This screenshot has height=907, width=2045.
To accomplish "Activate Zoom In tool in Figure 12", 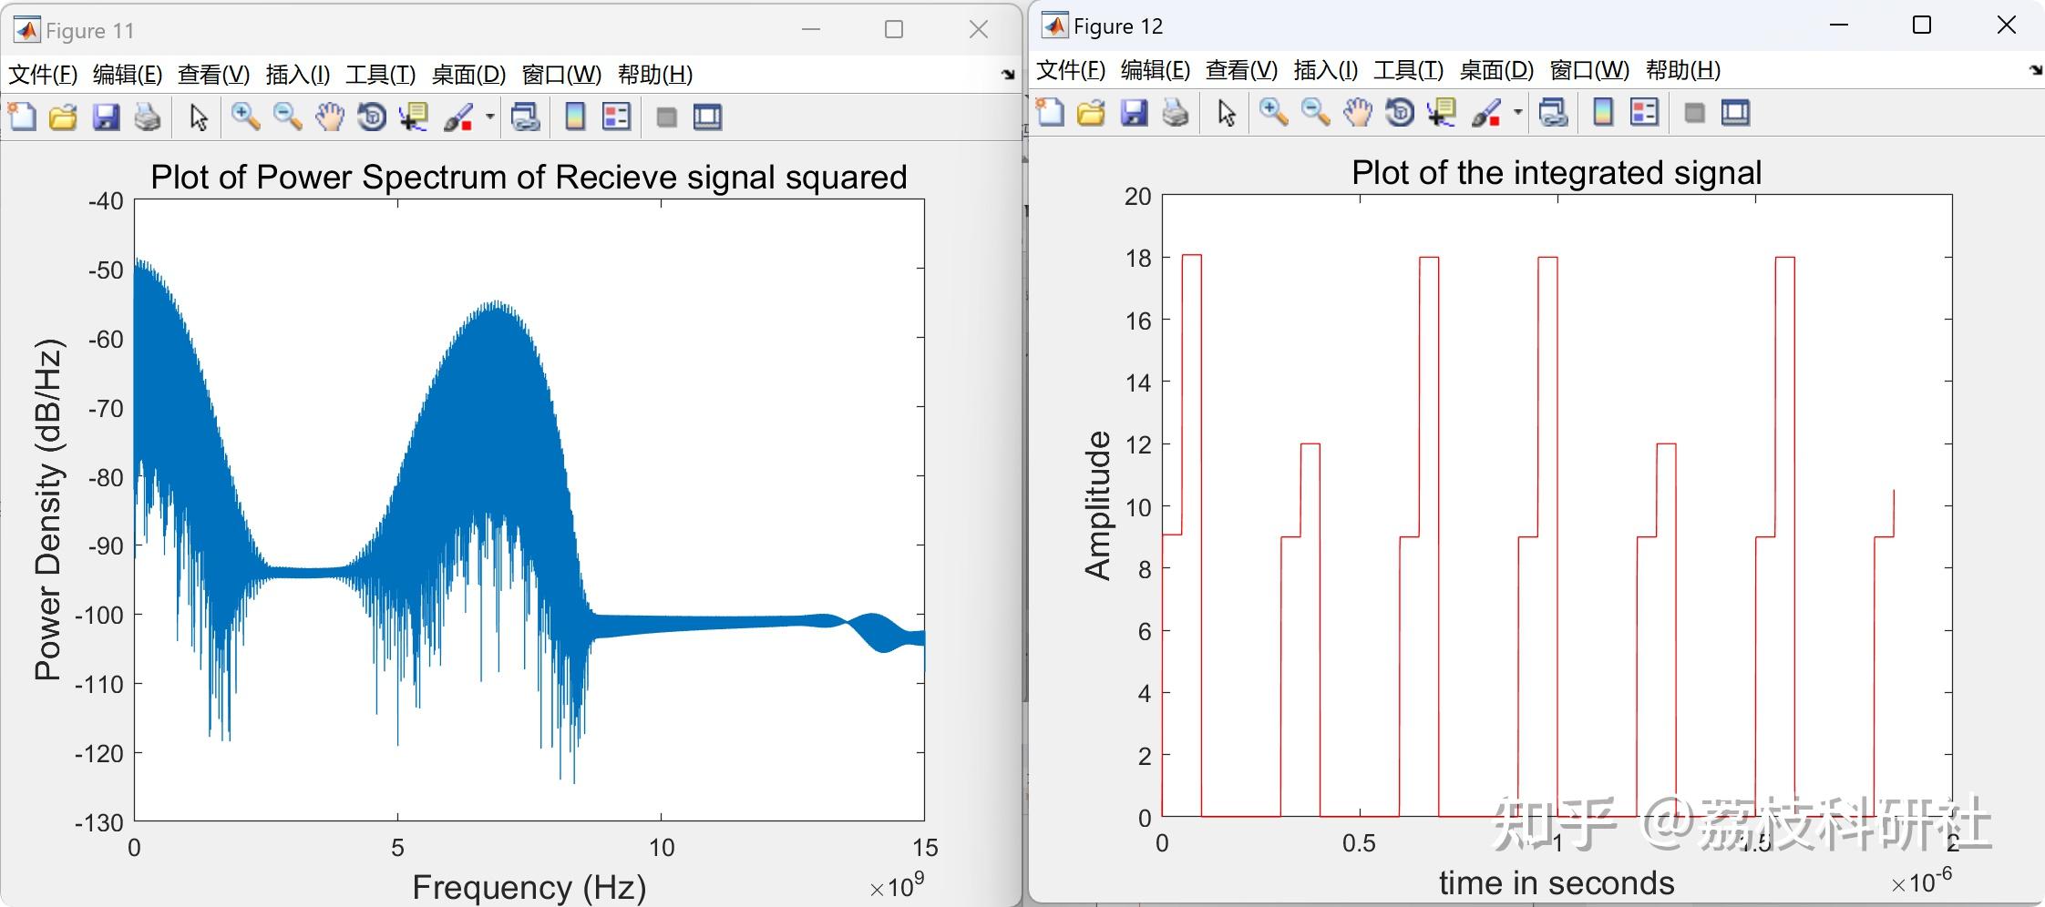I will click(1273, 113).
